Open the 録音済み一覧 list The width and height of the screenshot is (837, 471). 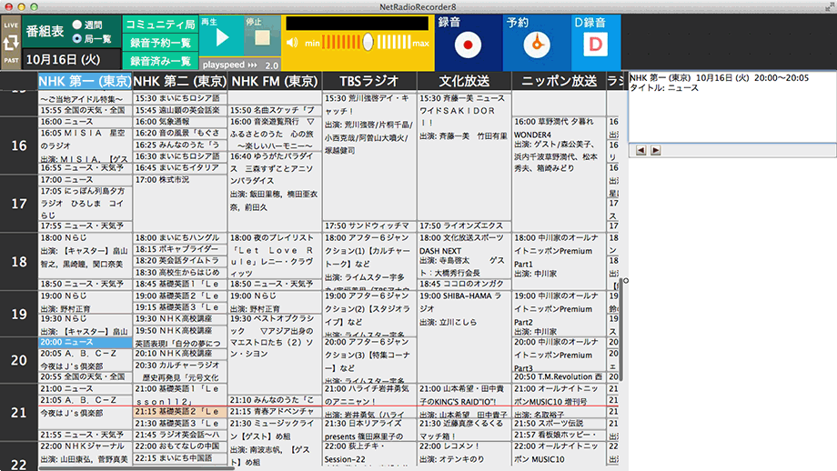tap(160, 61)
